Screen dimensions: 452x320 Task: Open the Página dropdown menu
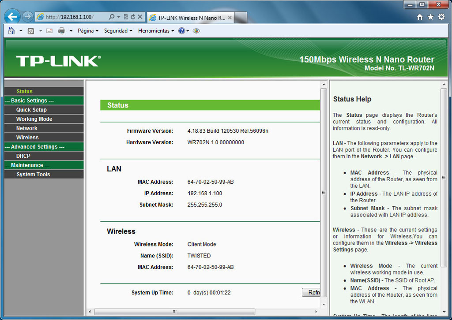[x=88, y=31]
